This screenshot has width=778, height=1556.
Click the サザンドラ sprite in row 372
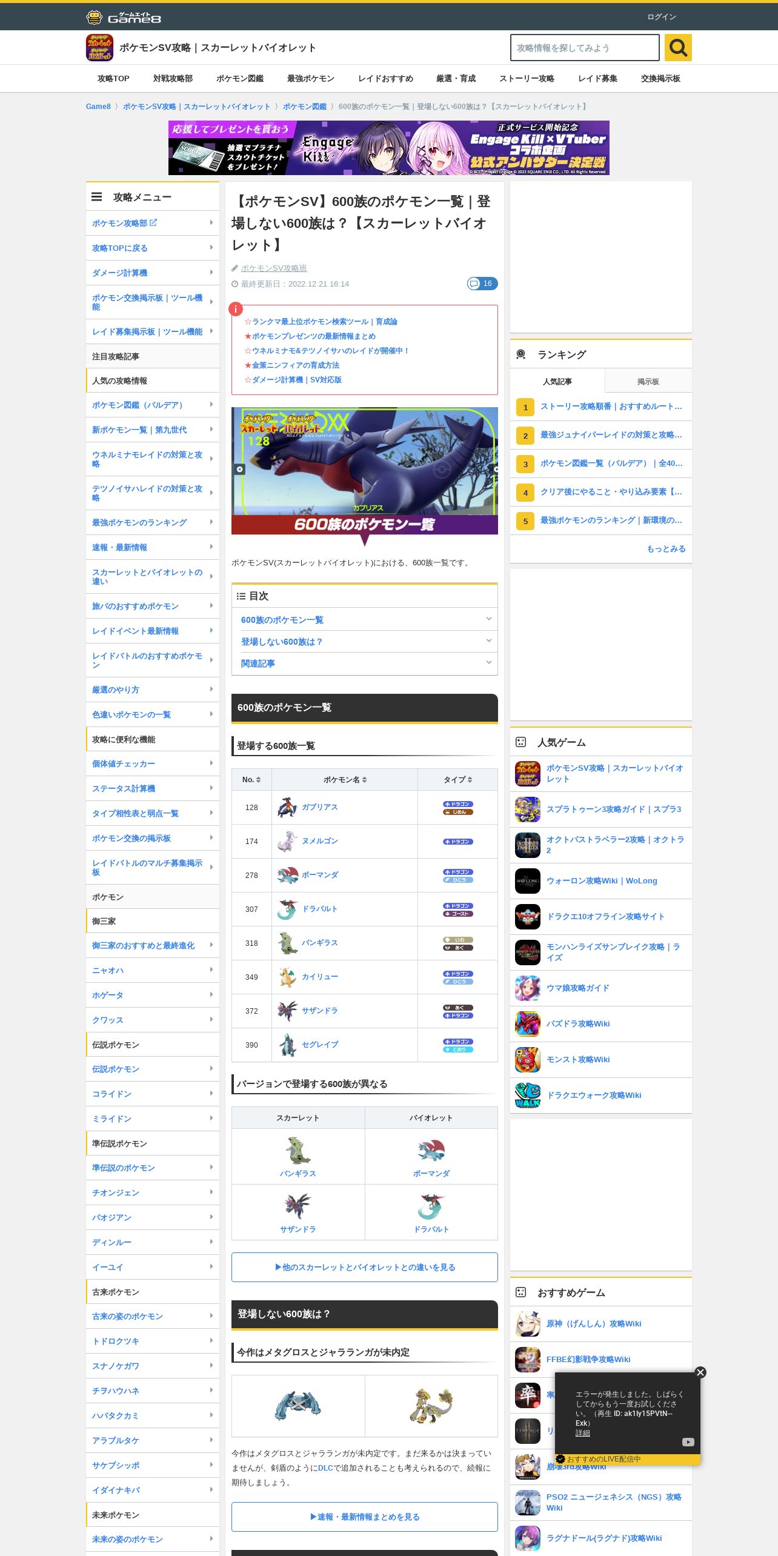tap(287, 1011)
